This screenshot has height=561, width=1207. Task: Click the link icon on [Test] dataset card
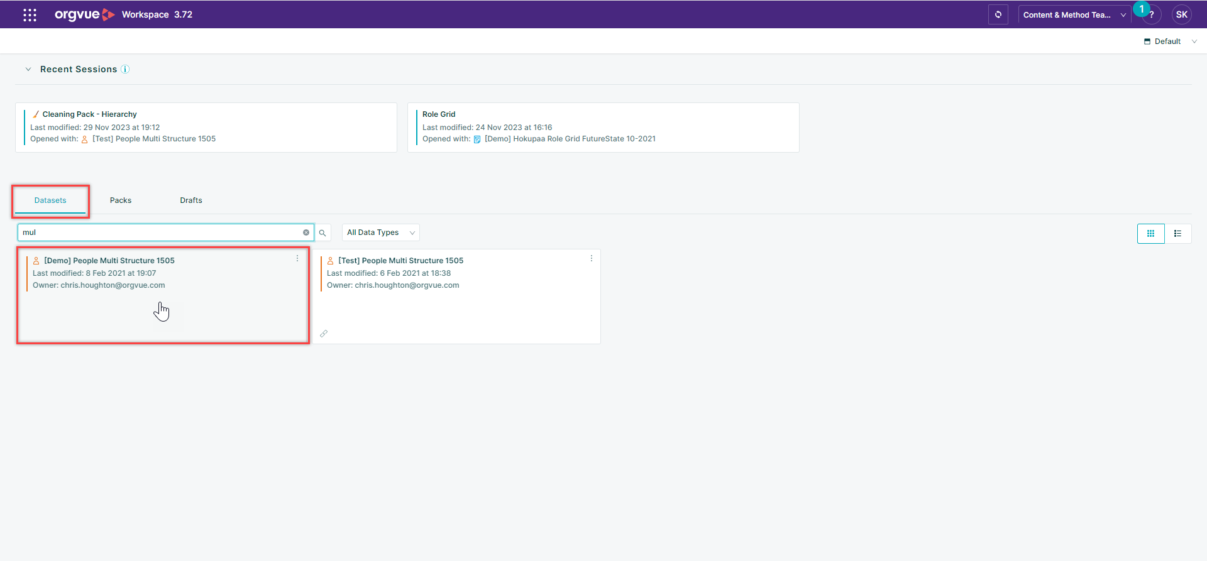[324, 334]
